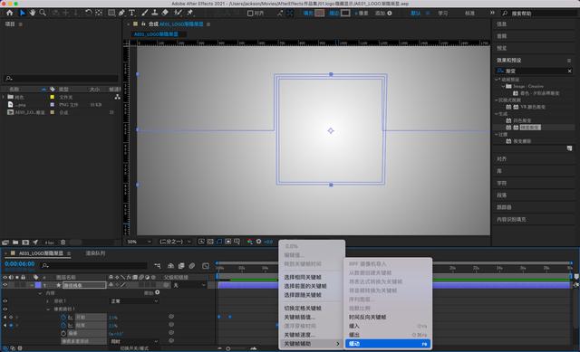Viewport: 580px width, 352px height.
Task: Click the trash icon in Project panel
Action: click(x=63, y=243)
